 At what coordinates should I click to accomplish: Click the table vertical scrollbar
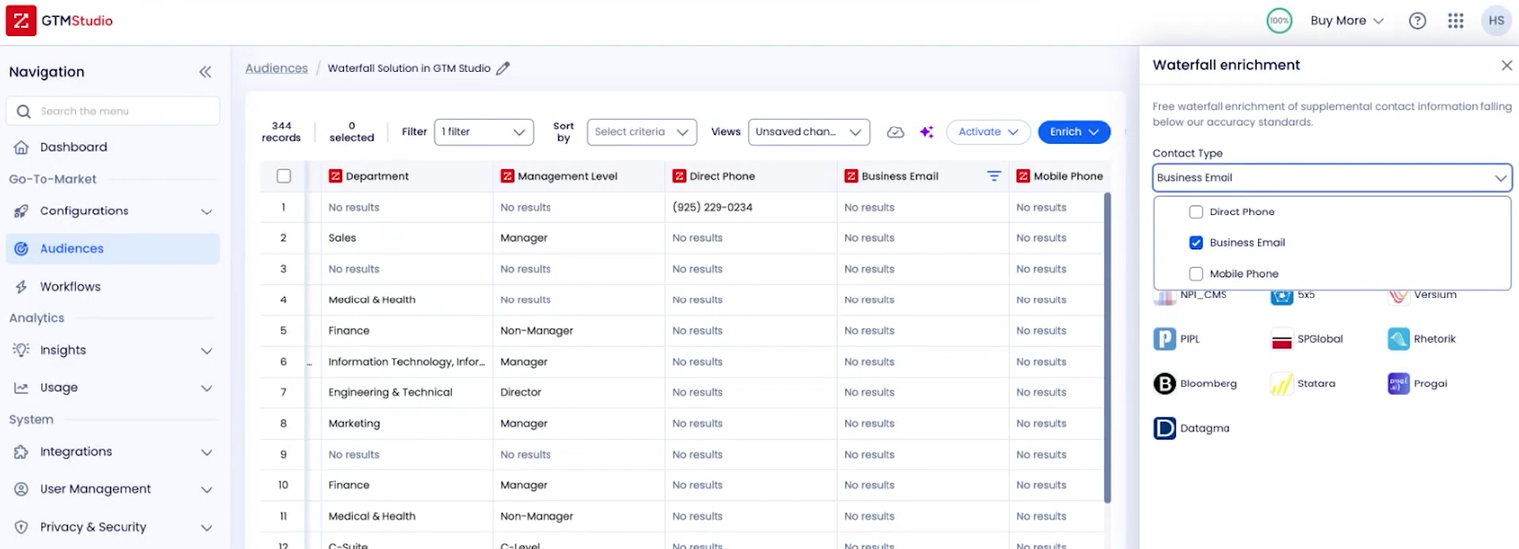point(1107,348)
